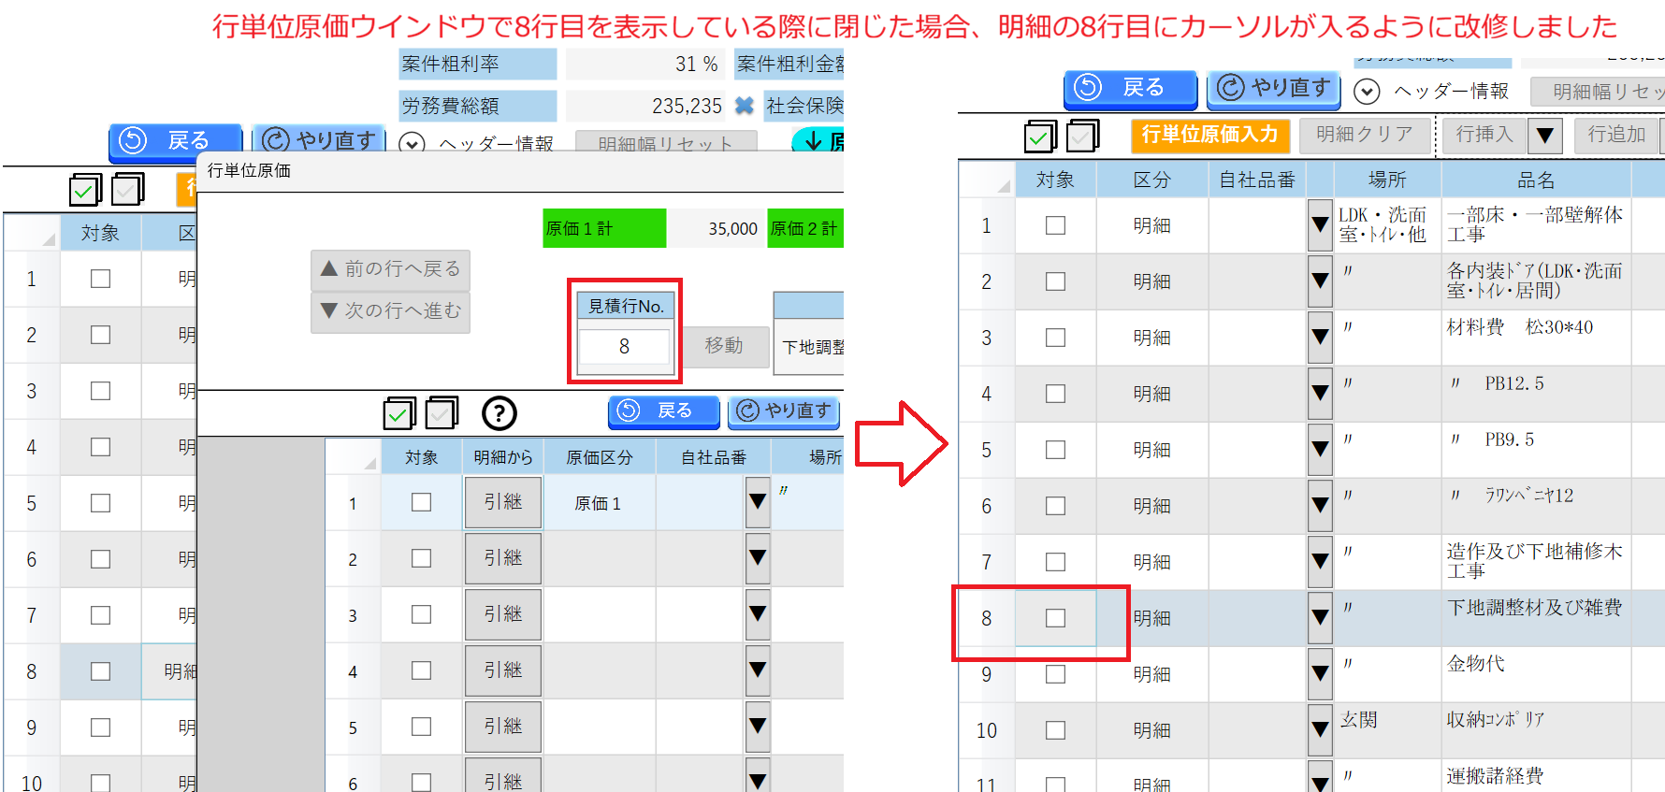
Task: Click check-all icon left of the help icon
Action: click(x=399, y=412)
